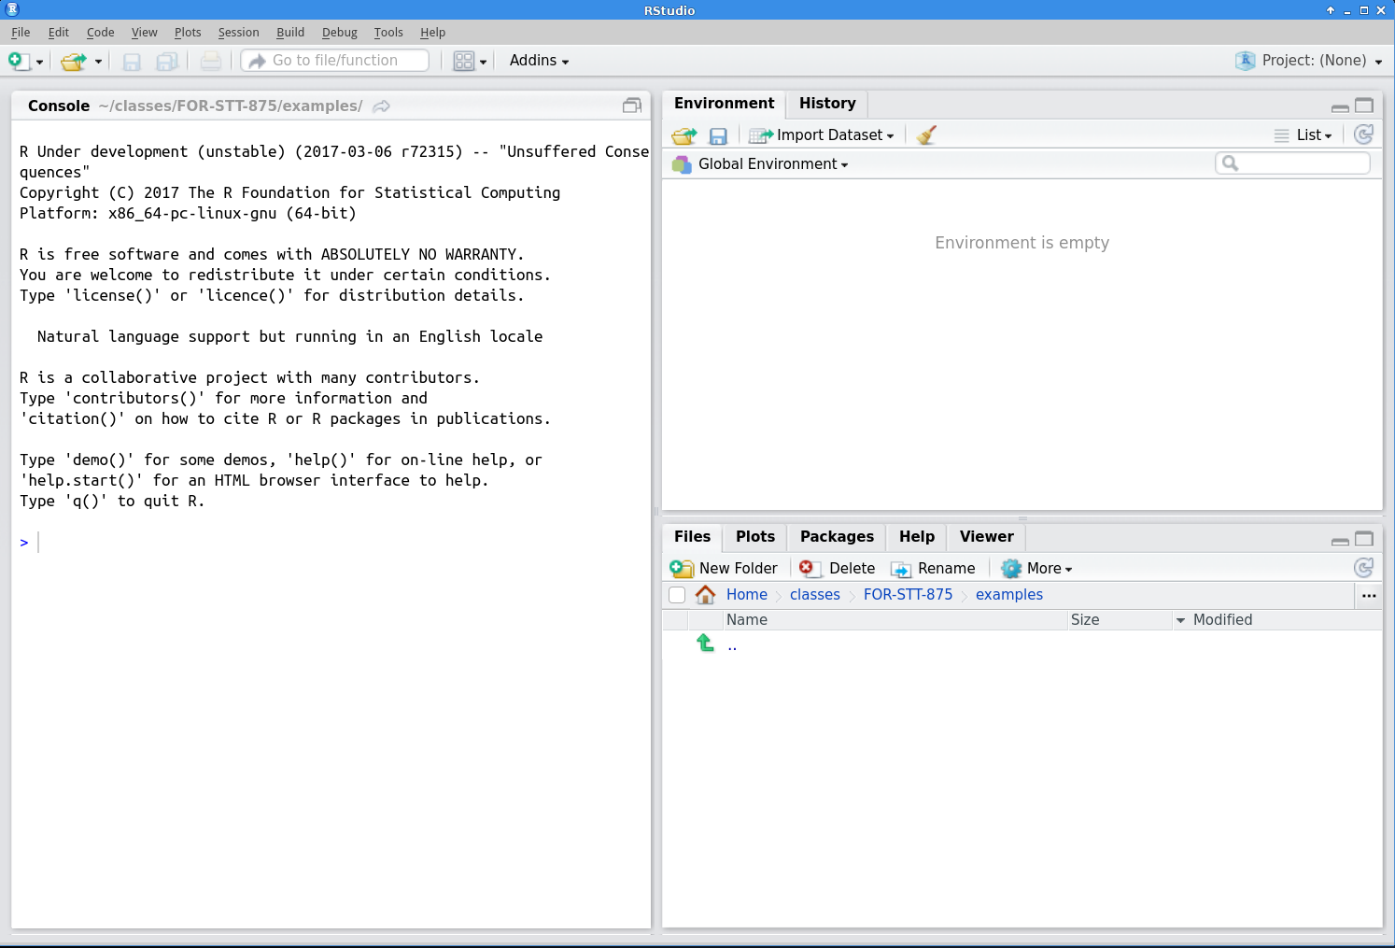Screen dimensions: 1395x948
Task: Click the Open File folder icon
Action: 74,62
